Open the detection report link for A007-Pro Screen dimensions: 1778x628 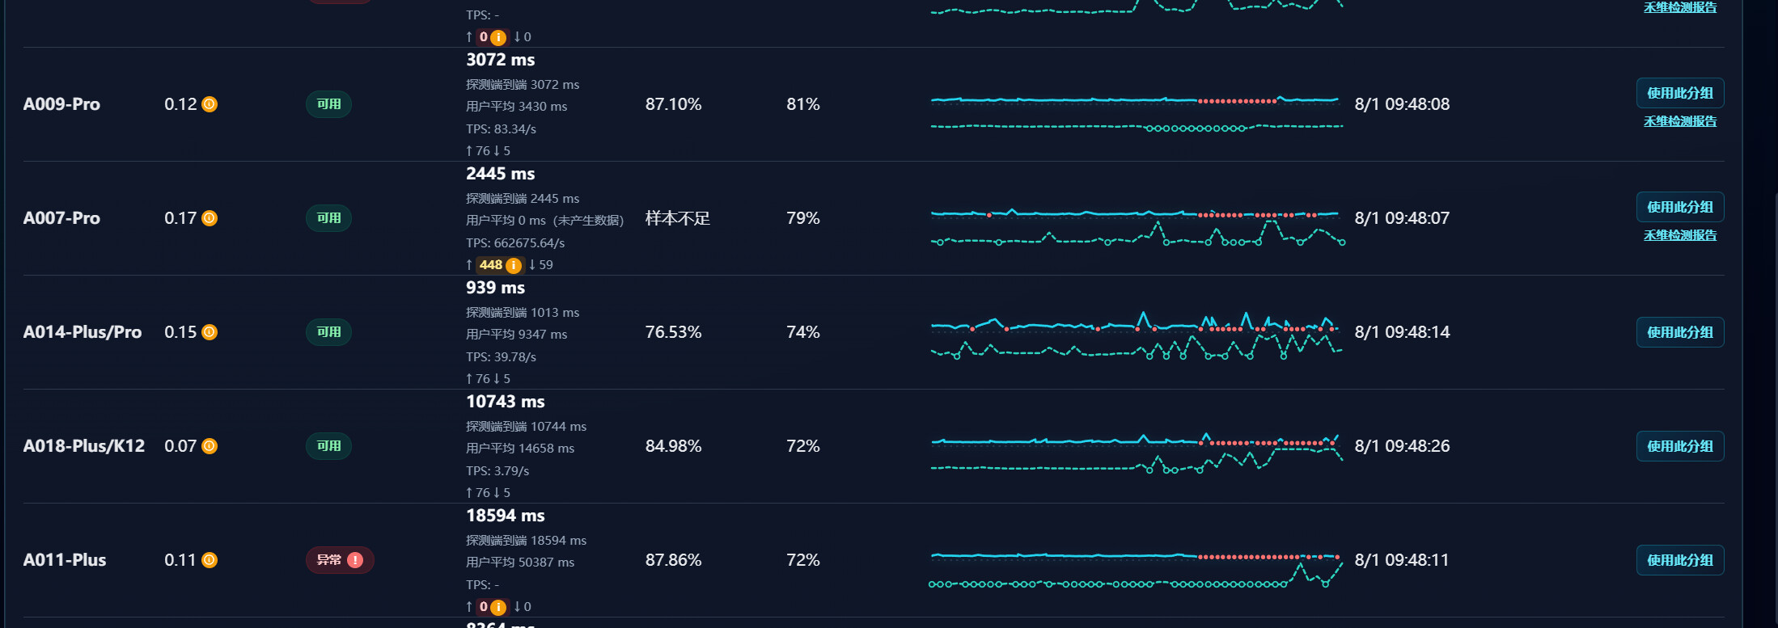(1680, 235)
